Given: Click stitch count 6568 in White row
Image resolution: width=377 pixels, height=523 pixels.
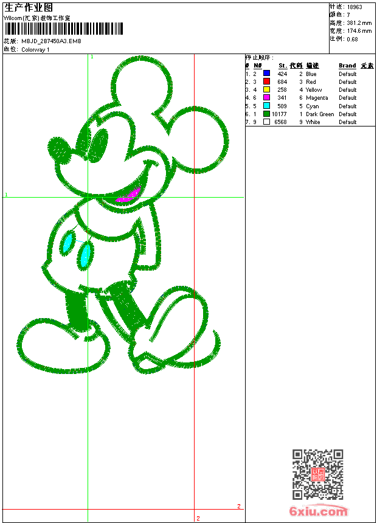Looking at the screenshot, I should coord(280,122).
